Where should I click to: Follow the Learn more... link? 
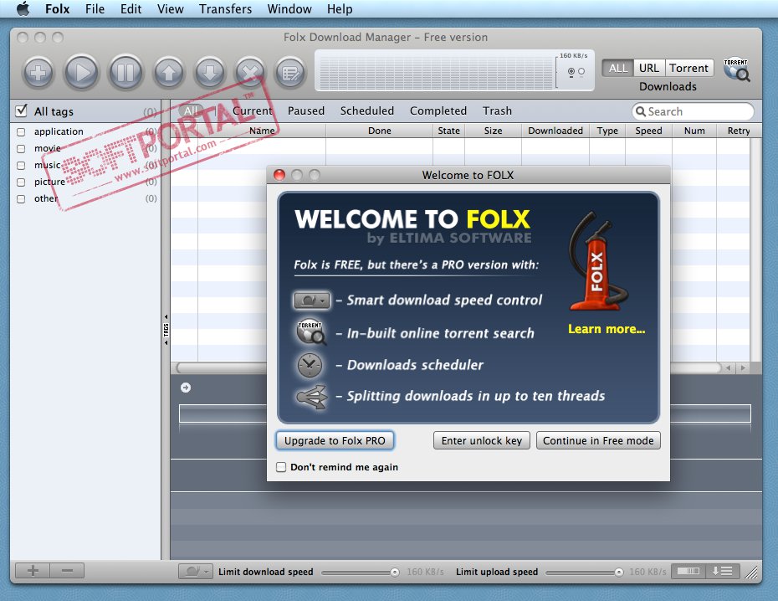point(607,329)
